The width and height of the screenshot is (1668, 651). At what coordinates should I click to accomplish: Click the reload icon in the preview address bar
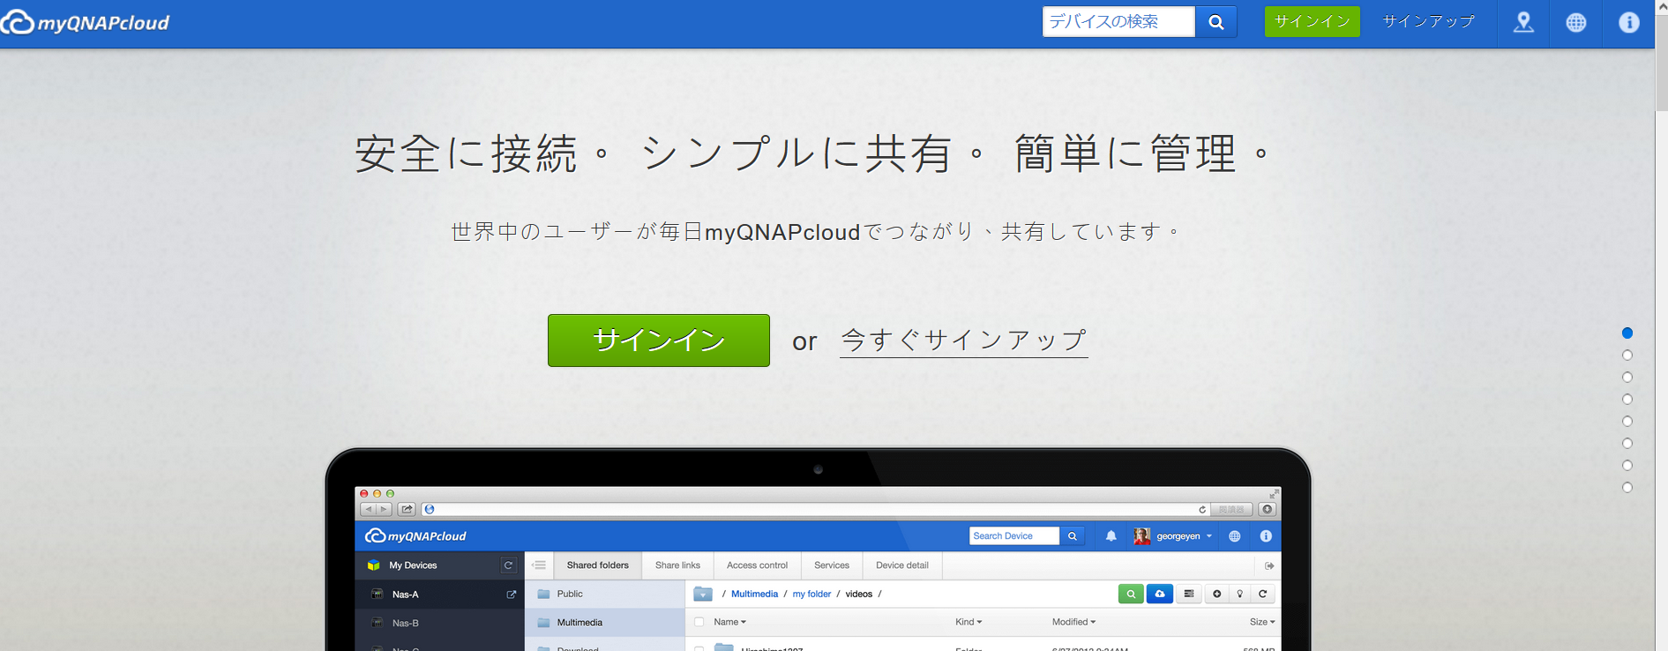pos(1202,509)
